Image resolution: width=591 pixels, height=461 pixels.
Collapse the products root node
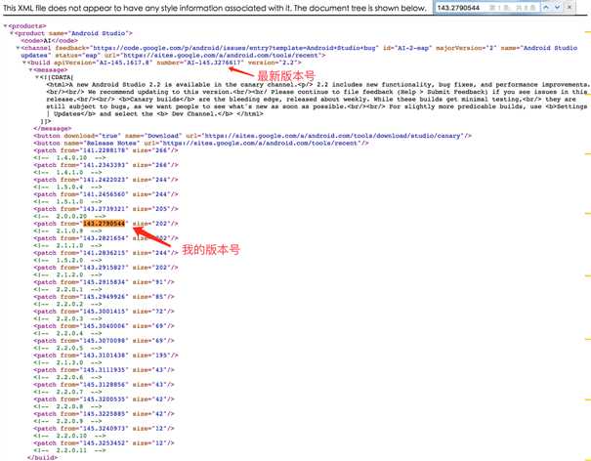[x=5, y=26]
